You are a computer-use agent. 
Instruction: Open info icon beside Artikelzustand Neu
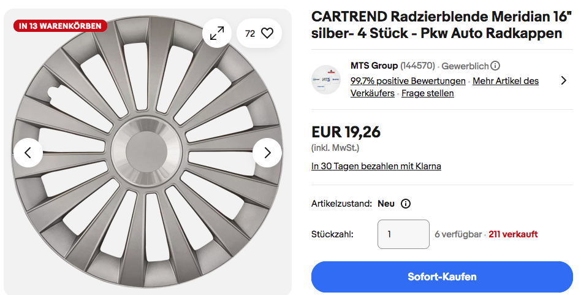pyautogui.click(x=405, y=204)
